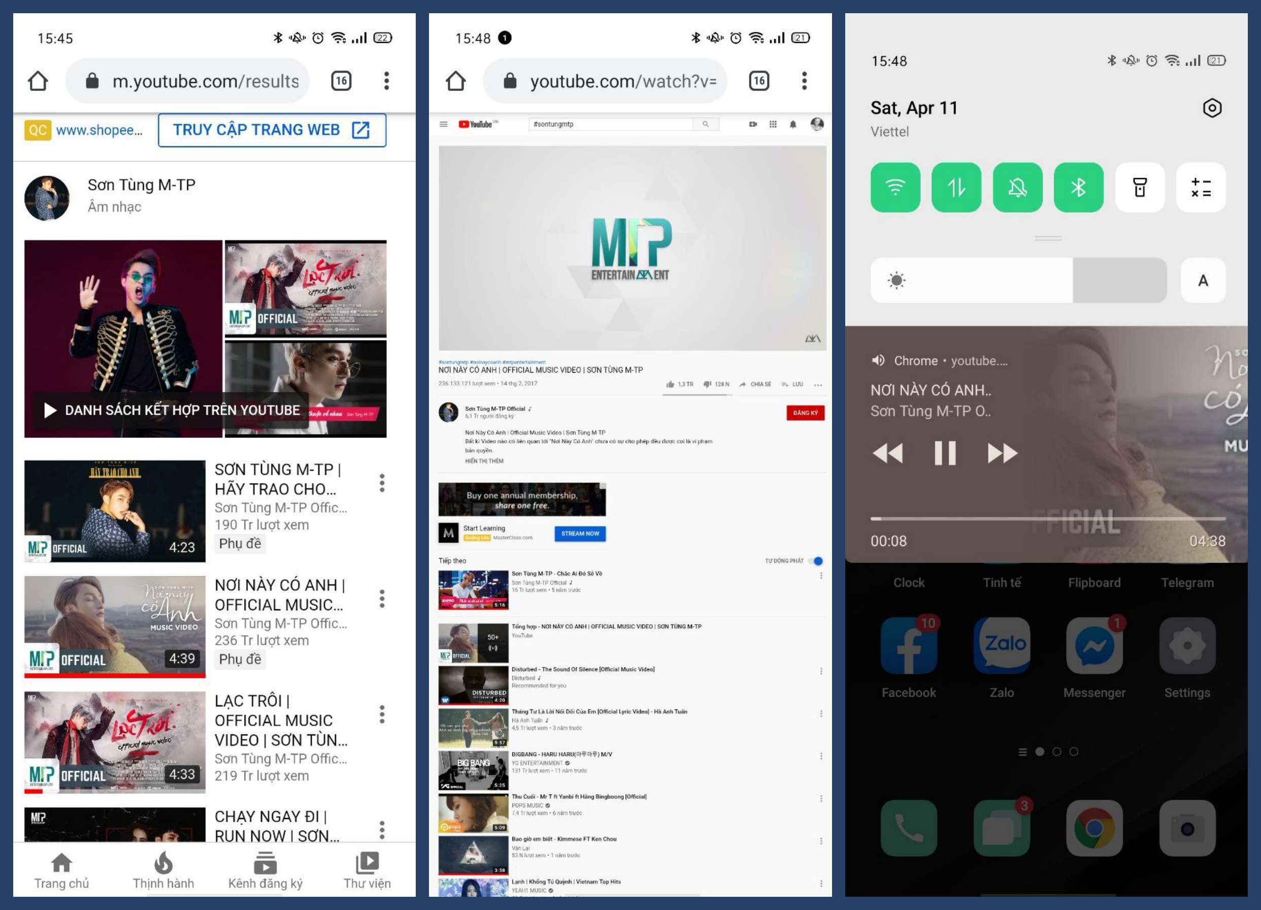Open Chrome overflow menu in the watch-page browser

804,81
